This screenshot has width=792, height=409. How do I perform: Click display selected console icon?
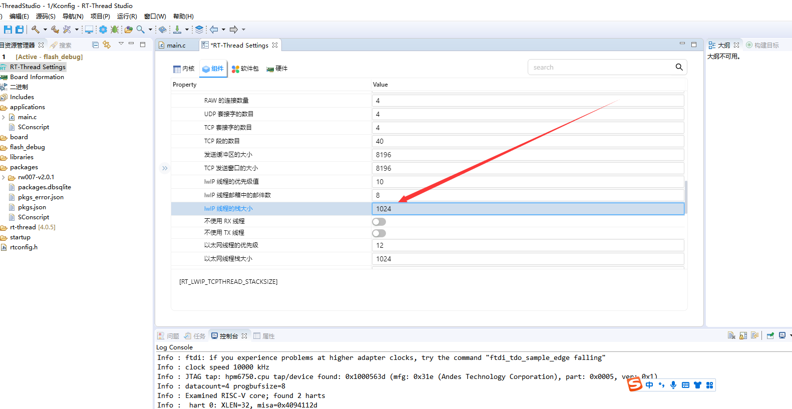point(782,335)
